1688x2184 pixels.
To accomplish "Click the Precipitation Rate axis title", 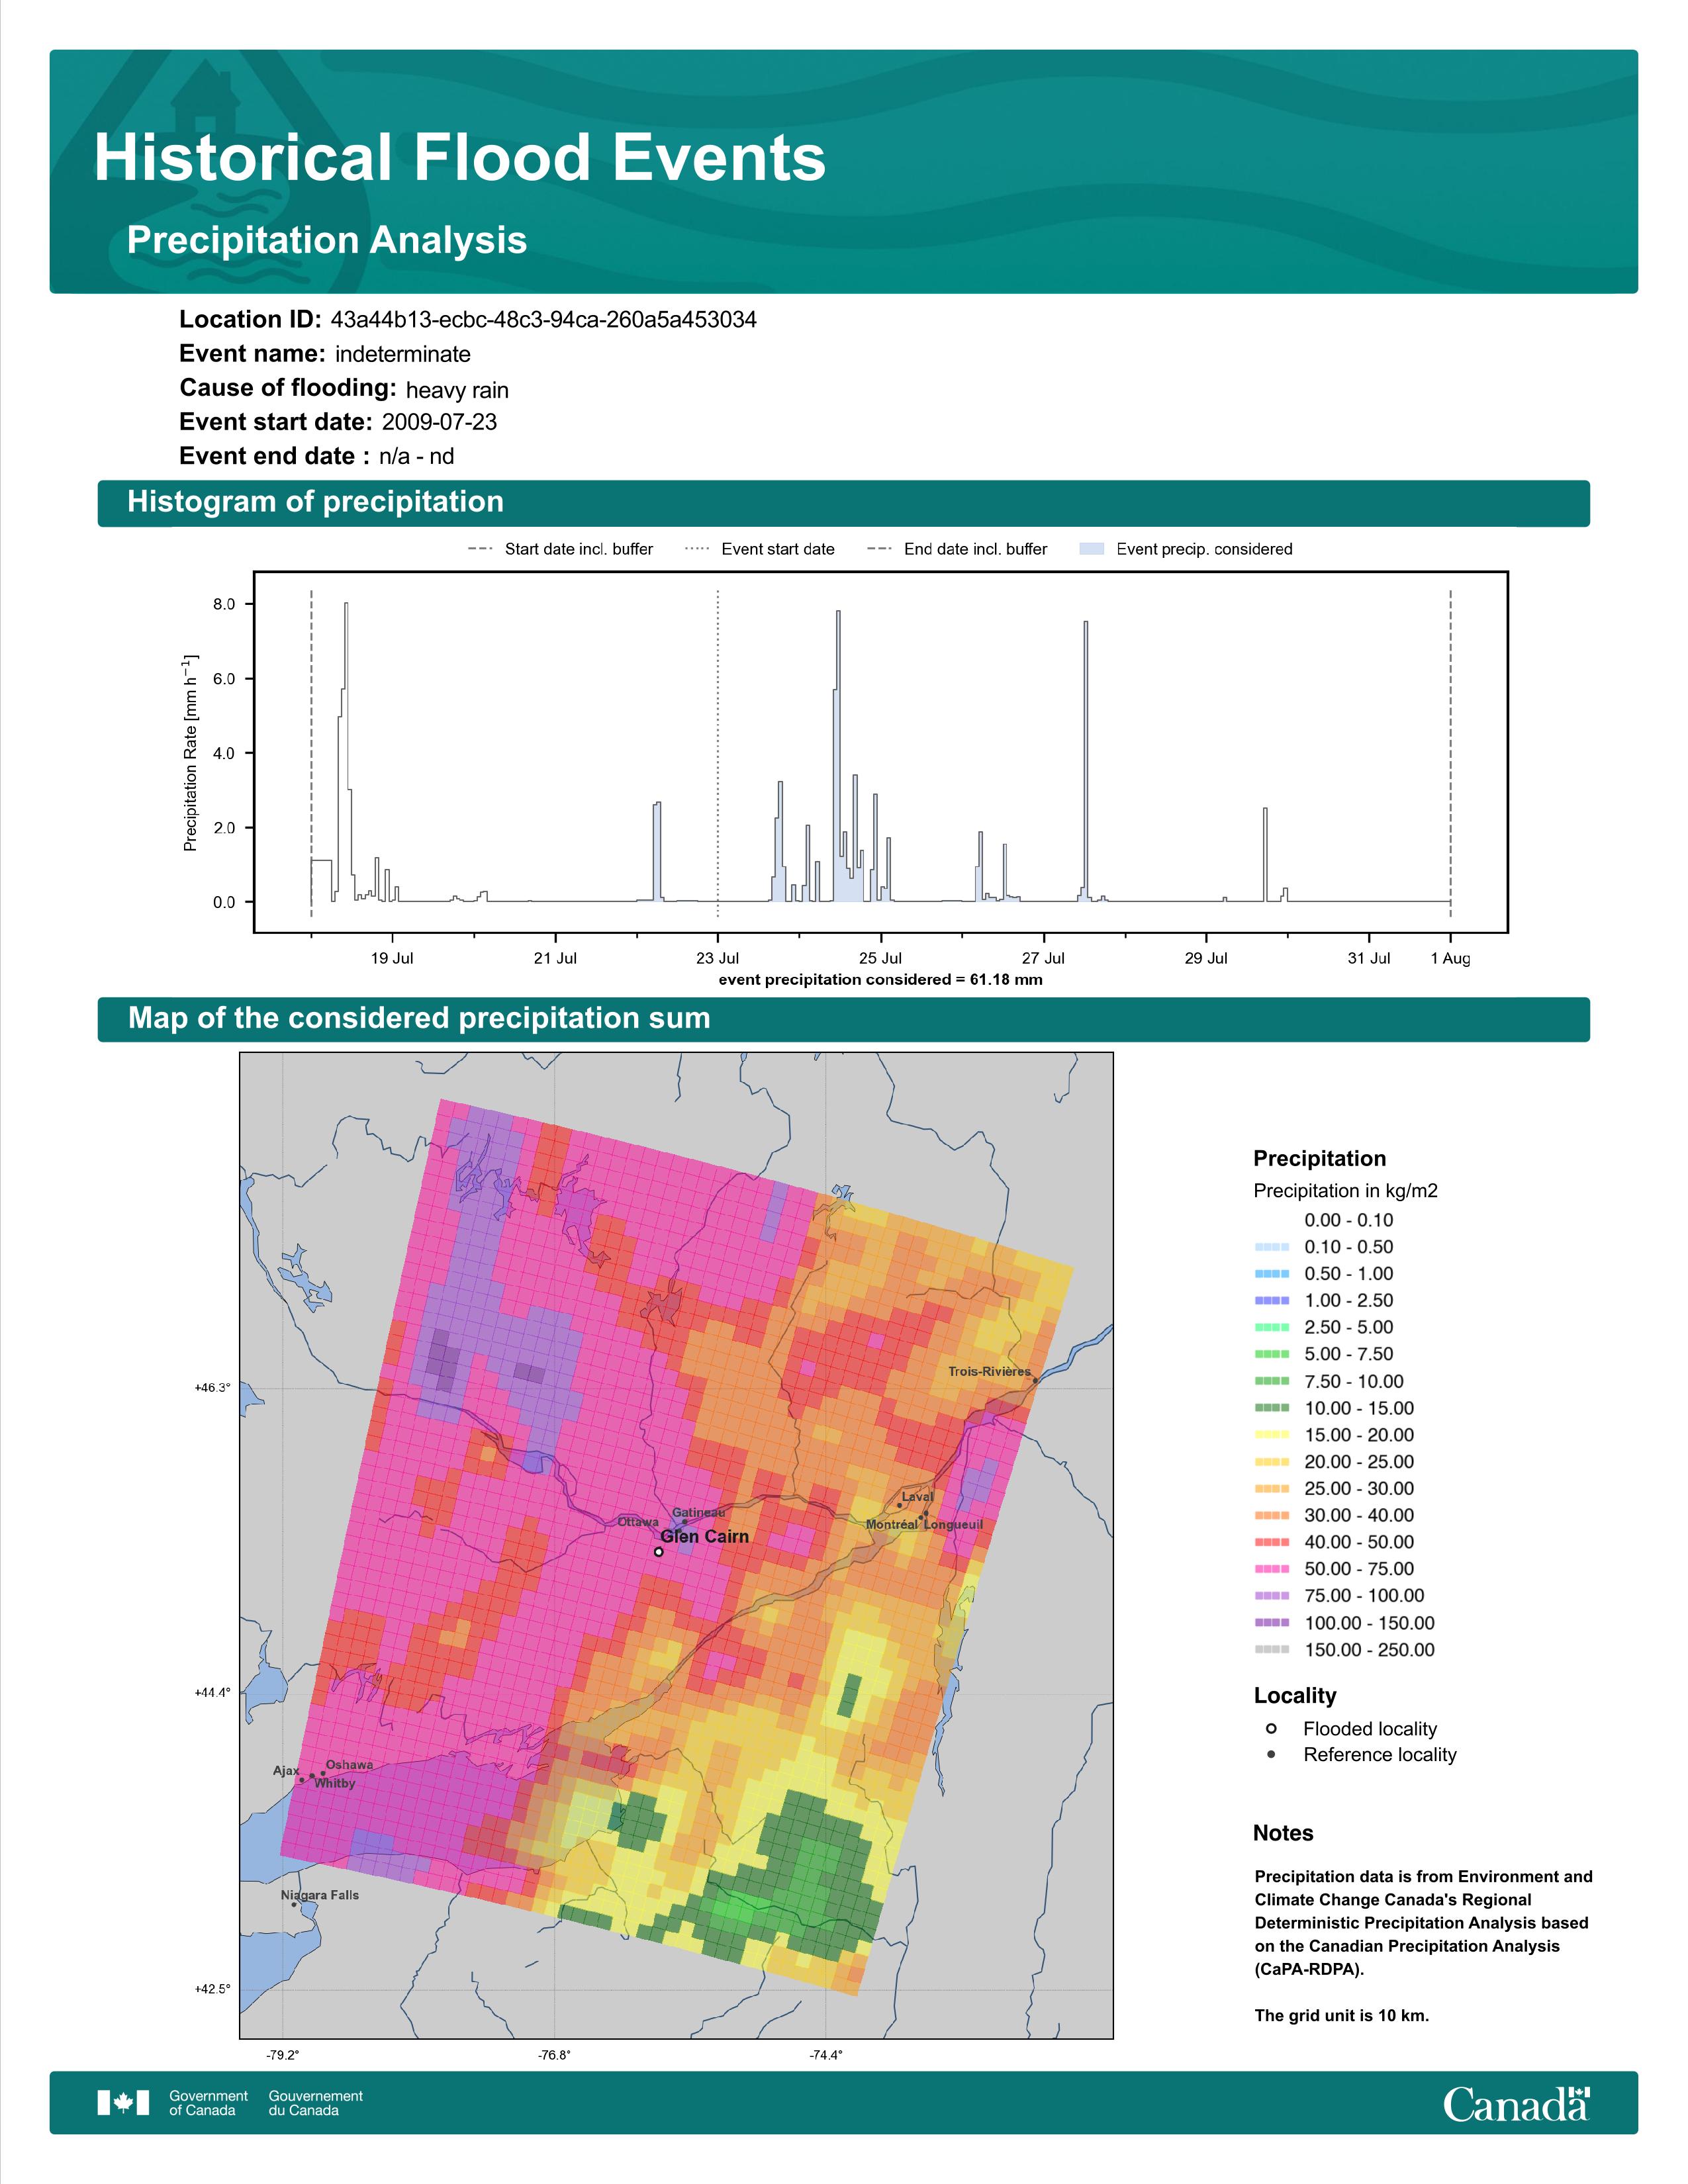I will (190, 753).
